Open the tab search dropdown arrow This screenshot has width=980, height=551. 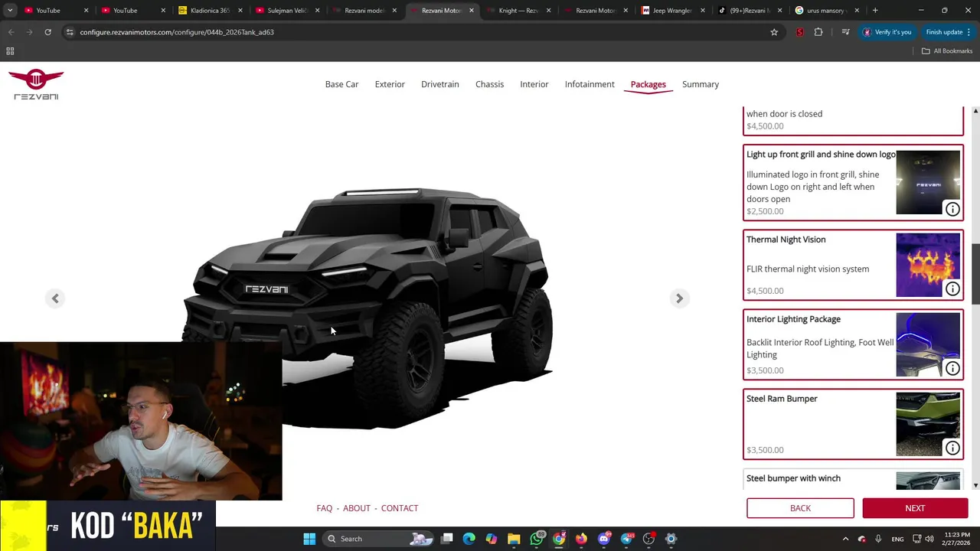tap(10, 11)
